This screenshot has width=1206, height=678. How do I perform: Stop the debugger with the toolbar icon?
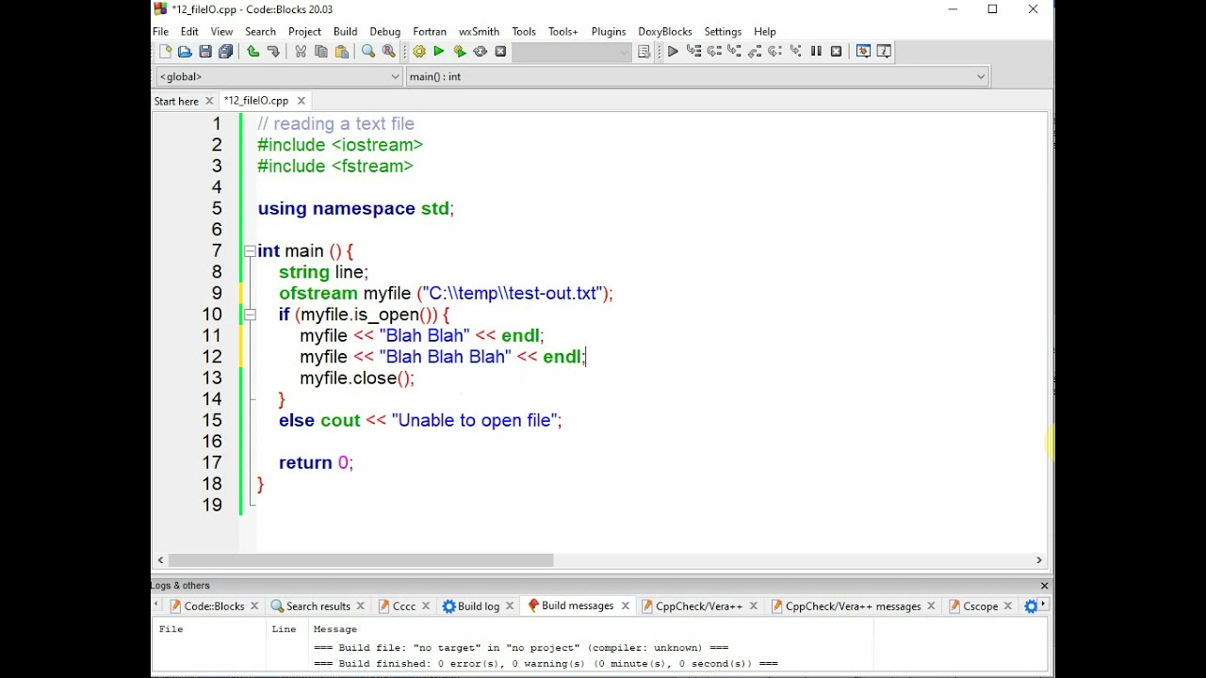(836, 52)
